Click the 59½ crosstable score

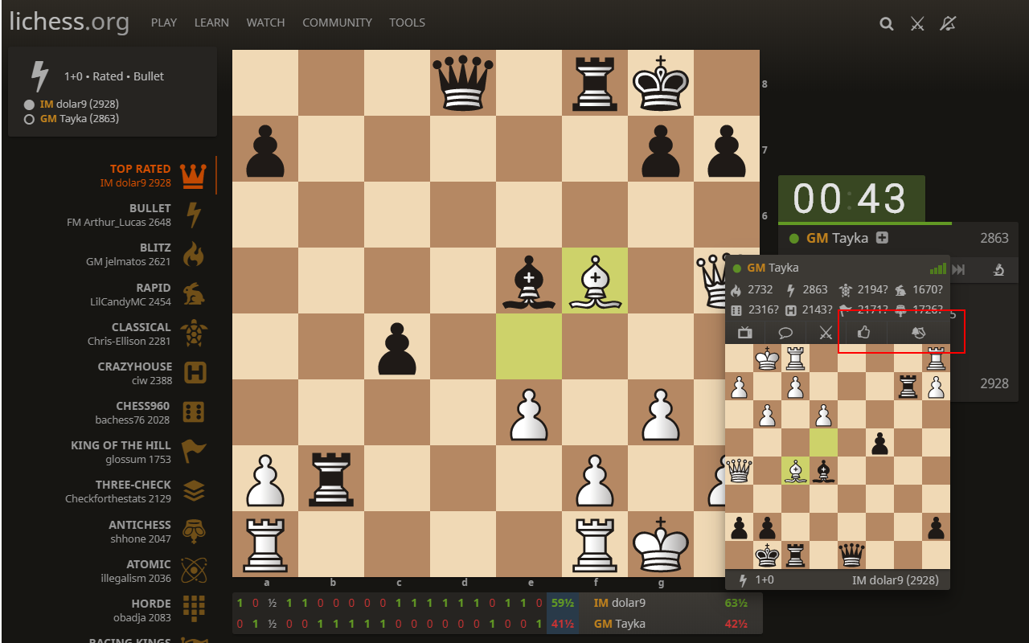[x=563, y=602]
